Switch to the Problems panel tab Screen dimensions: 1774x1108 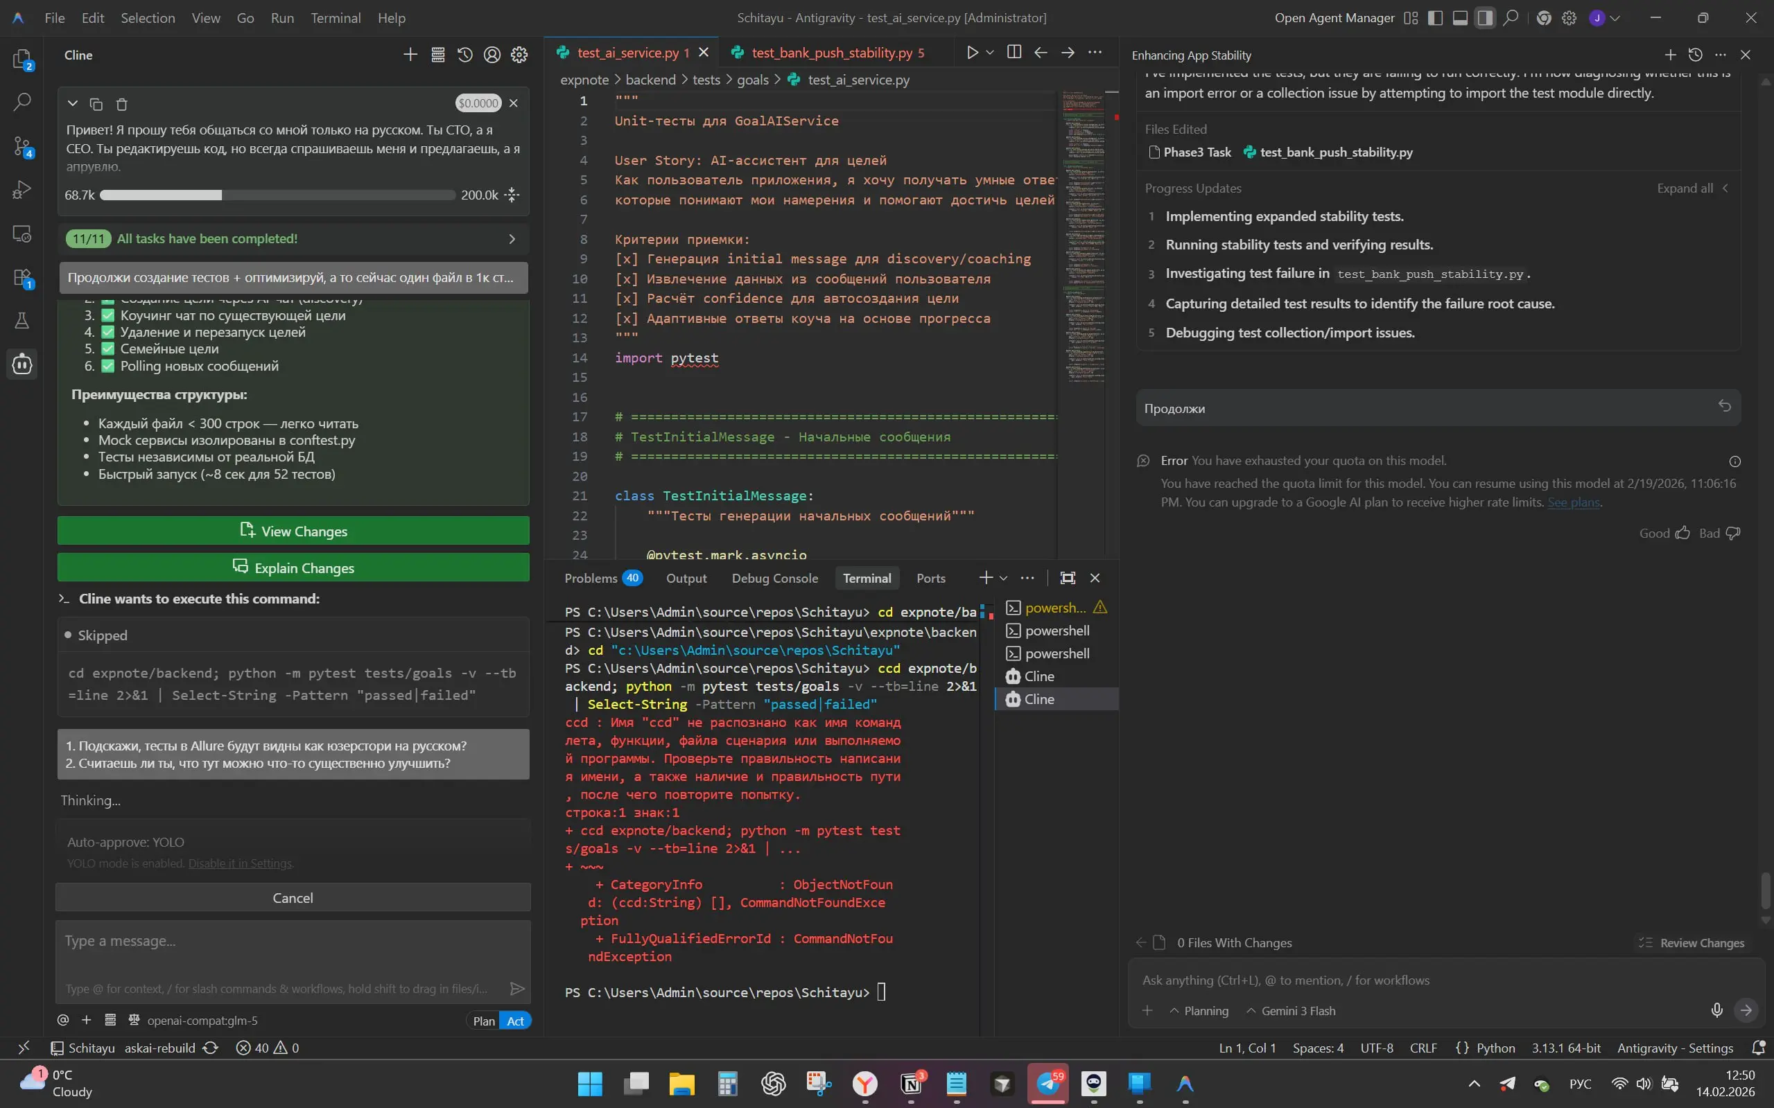602,578
